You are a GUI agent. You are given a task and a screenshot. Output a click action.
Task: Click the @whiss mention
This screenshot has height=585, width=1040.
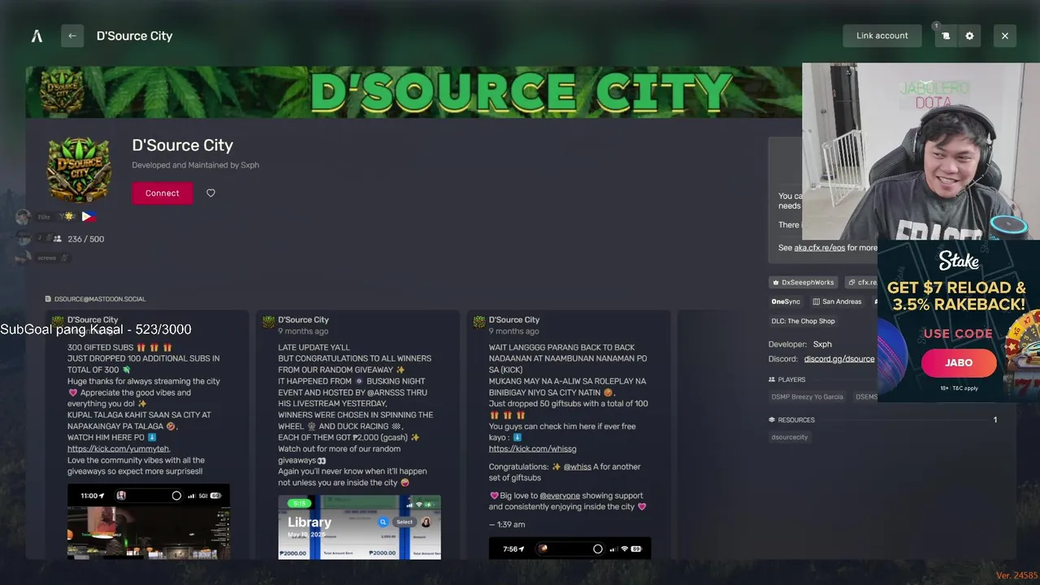coord(578,466)
